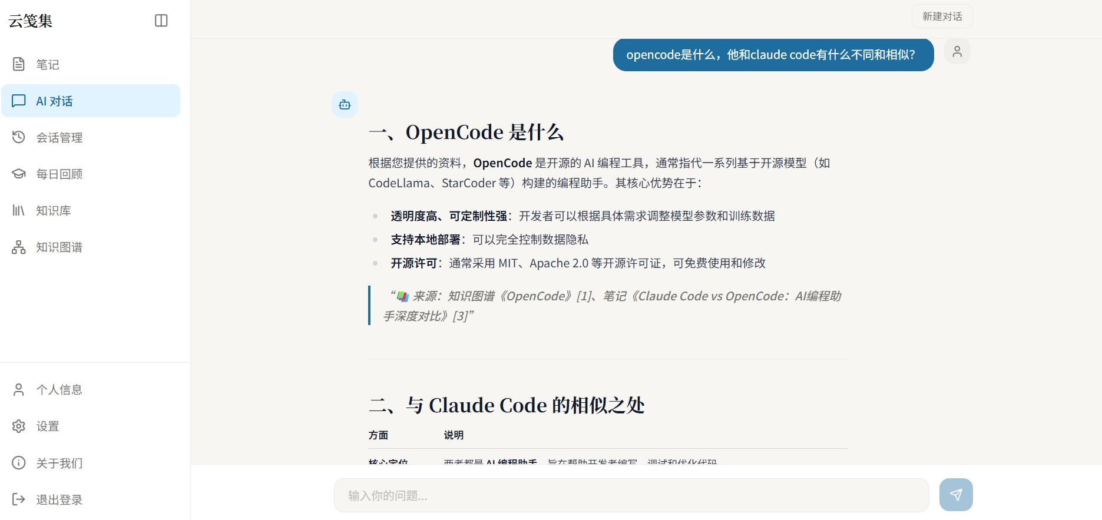Viewport: 1102px width, 520px height.
Task: Open 会话管理 in the sidebar
Action: [x=91, y=137]
